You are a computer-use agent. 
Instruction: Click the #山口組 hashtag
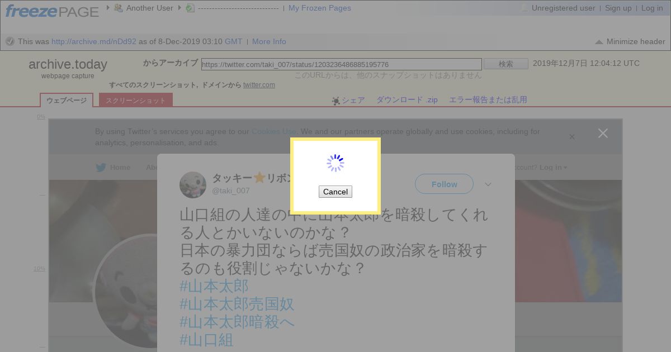click(206, 340)
